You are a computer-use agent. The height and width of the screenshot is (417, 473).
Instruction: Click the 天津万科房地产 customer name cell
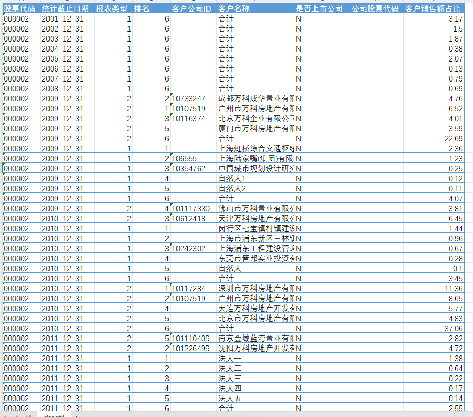[255, 218]
